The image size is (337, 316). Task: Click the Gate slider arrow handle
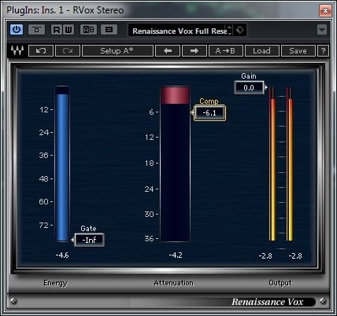(72, 240)
